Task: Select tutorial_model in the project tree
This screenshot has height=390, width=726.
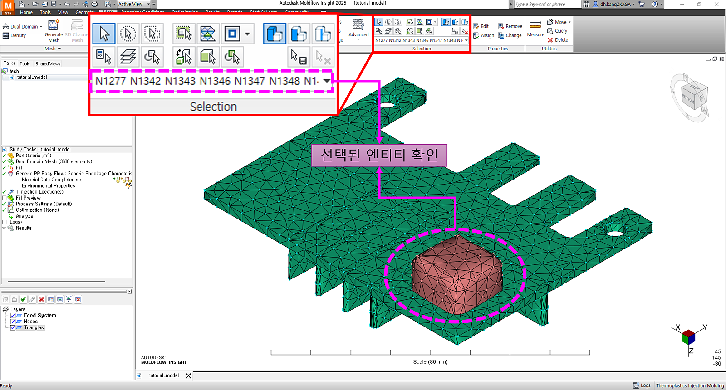Action: pos(32,78)
